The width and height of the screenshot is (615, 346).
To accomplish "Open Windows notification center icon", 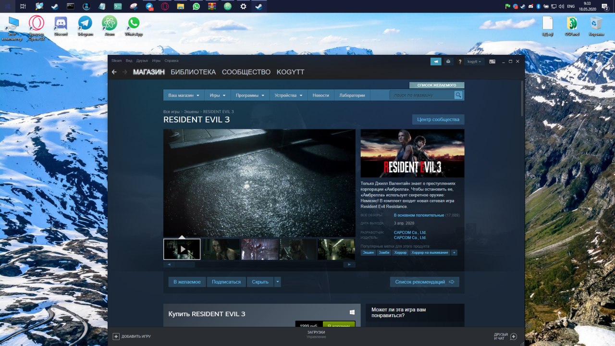I will coord(605,6).
